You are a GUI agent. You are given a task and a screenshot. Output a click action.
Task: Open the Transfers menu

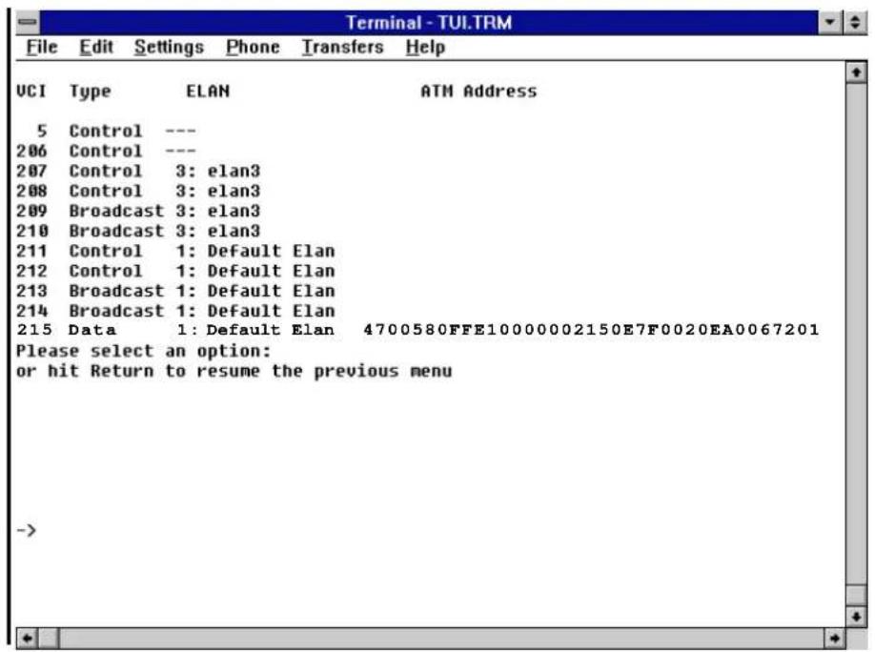coord(342,47)
